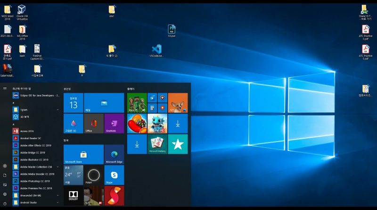377x210 pixels.
Task: Launch the Candy Crush tile
Action: pos(137,124)
